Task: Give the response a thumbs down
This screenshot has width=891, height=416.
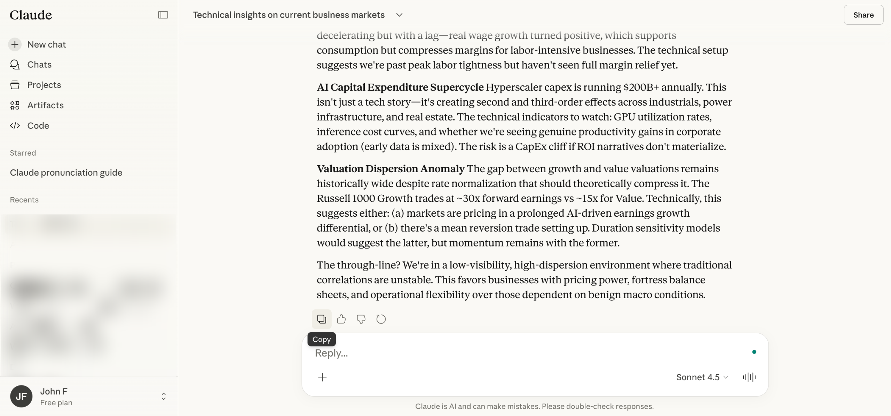Action: click(361, 319)
